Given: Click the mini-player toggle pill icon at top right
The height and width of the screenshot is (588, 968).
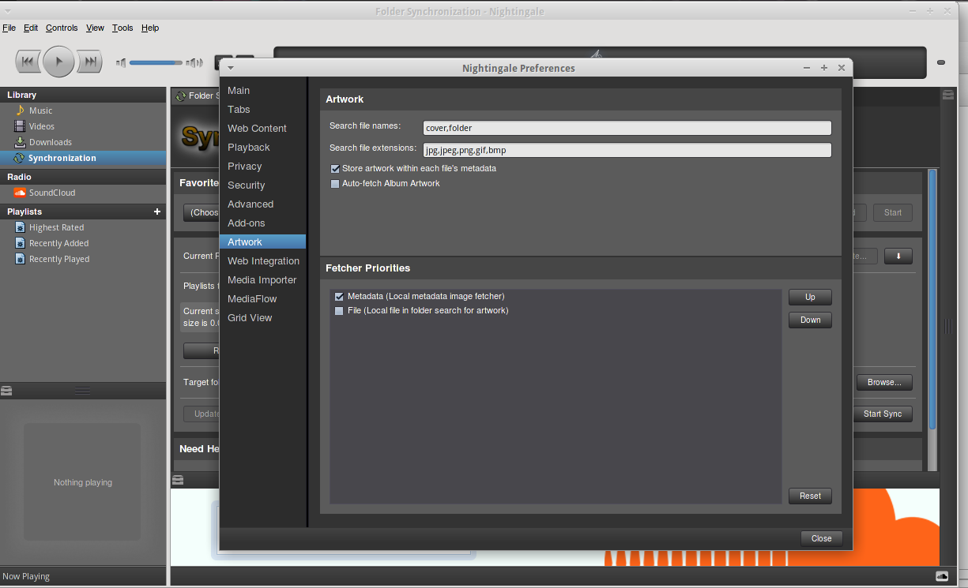Looking at the screenshot, I should point(940,62).
